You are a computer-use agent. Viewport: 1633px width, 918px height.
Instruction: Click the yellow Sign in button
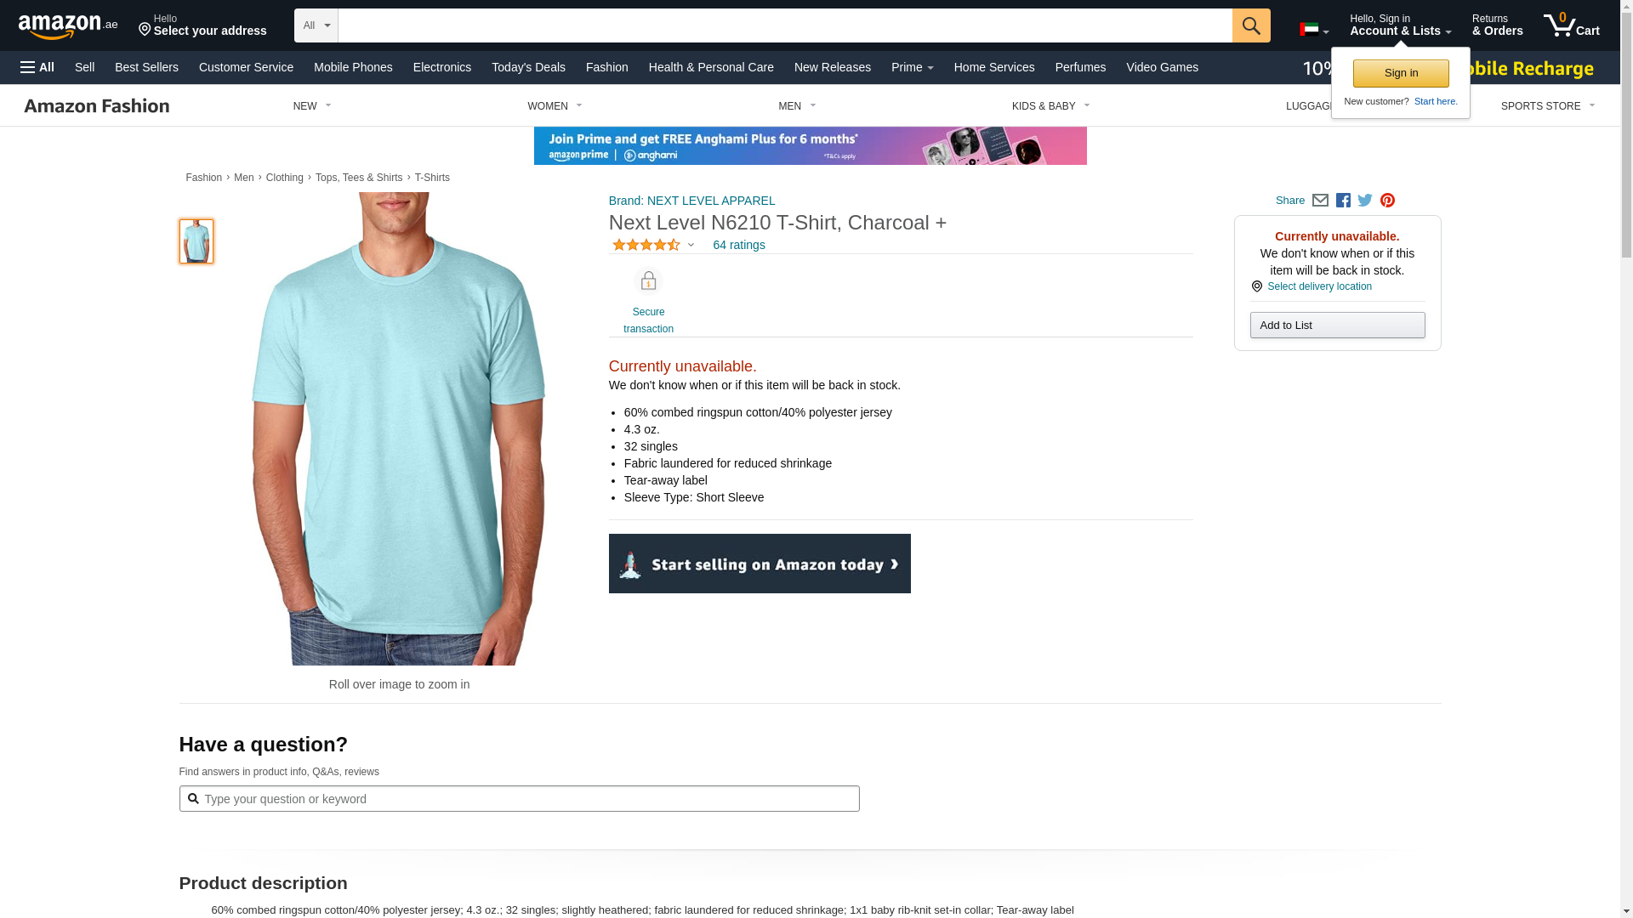click(x=1401, y=73)
